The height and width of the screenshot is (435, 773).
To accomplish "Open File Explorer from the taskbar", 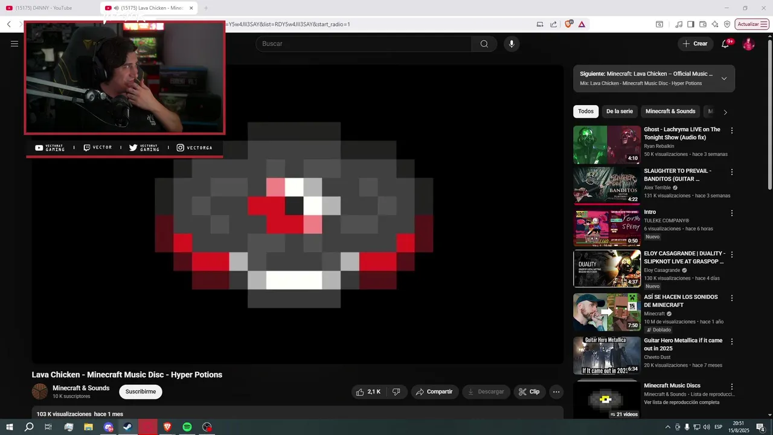I will [88, 427].
